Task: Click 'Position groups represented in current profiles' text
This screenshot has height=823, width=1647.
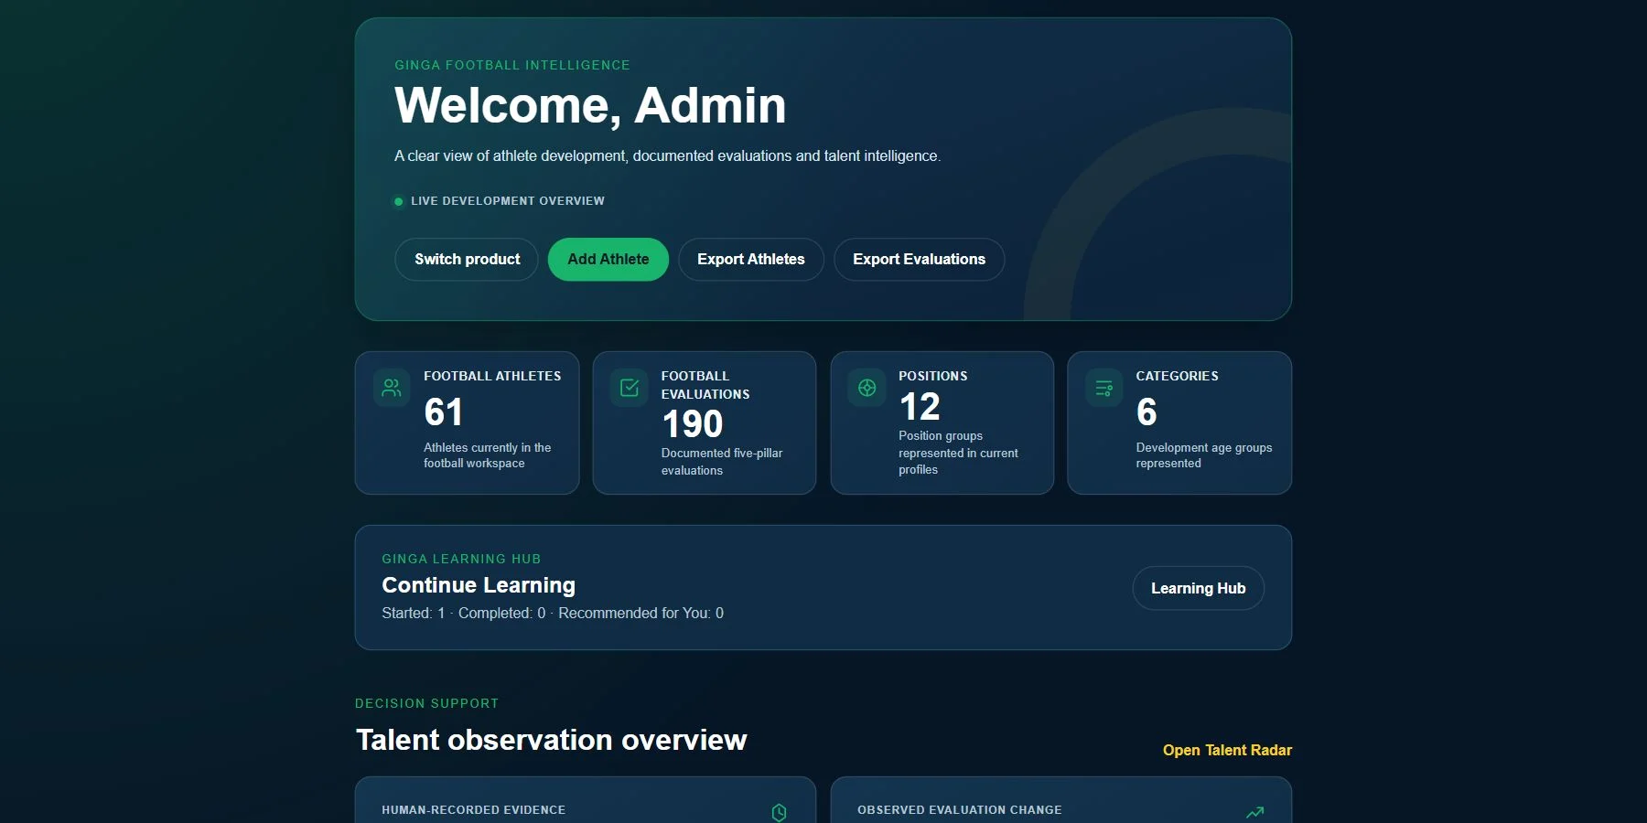Action: point(958,453)
